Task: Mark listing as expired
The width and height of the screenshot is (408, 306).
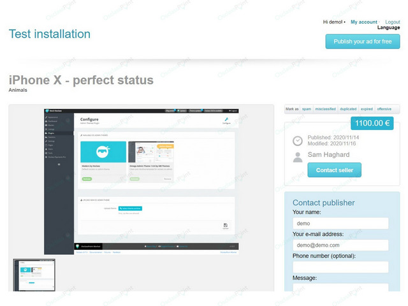Action: [x=367, y=109]
